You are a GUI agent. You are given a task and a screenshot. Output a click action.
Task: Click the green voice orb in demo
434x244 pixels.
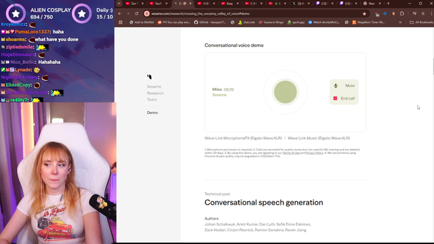click(285, 92)
